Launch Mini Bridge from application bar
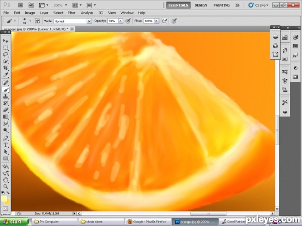302x226 pixels. pos(31,5)
